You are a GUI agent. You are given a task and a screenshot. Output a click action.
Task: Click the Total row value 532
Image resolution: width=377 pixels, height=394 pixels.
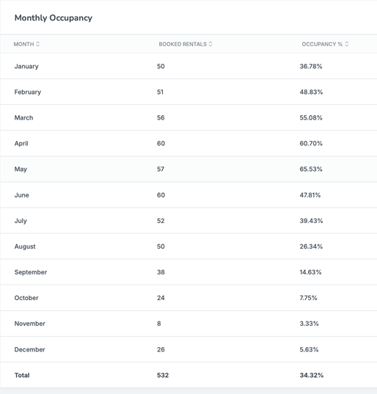(163, 375)
